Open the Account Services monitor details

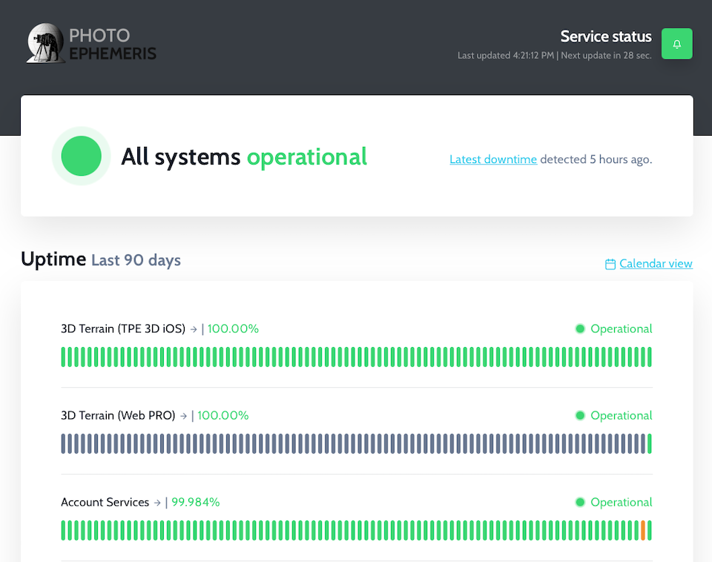pyautogui.click(x=105, y=502)
